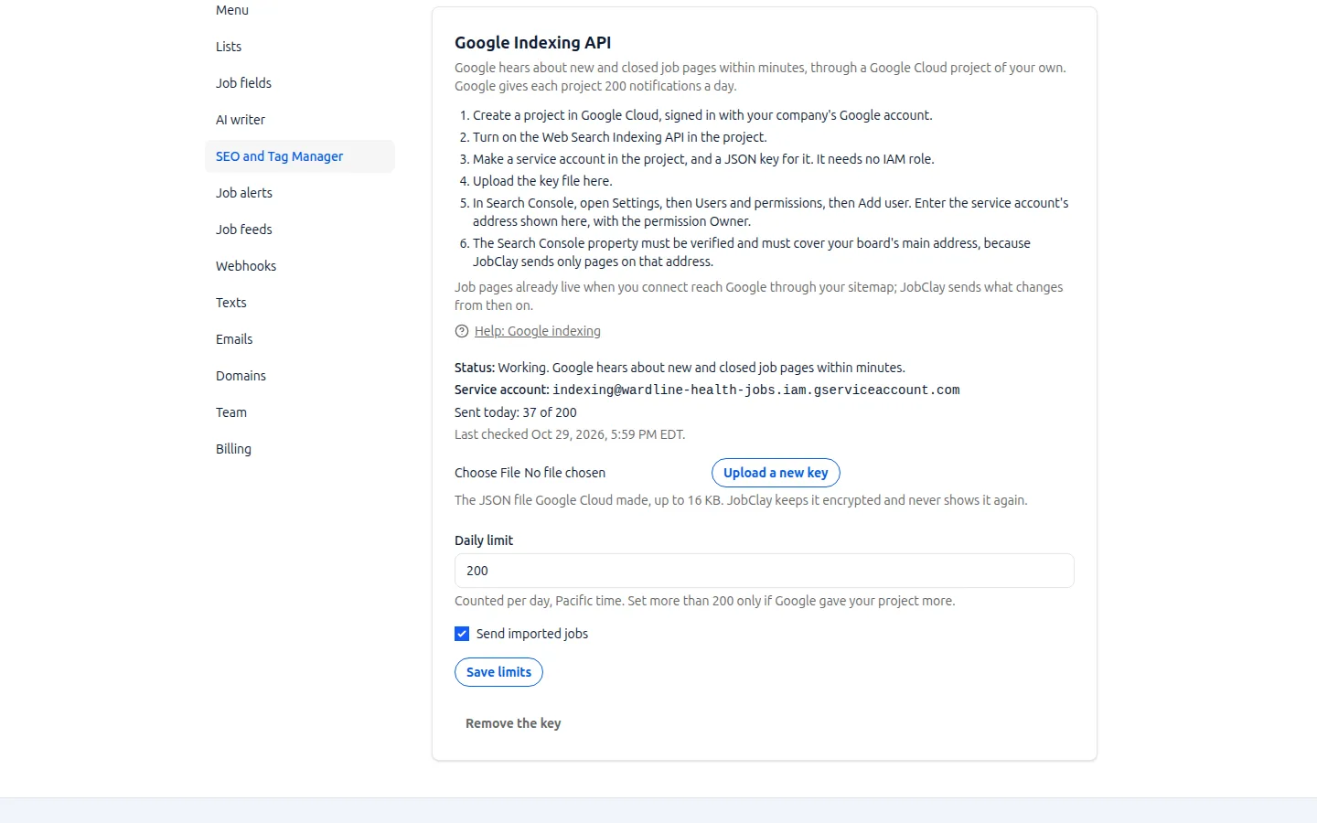Click the 'Send imported jobs' label text
This screenshot has width=1317, height=823.
click(x=532, y=634)
